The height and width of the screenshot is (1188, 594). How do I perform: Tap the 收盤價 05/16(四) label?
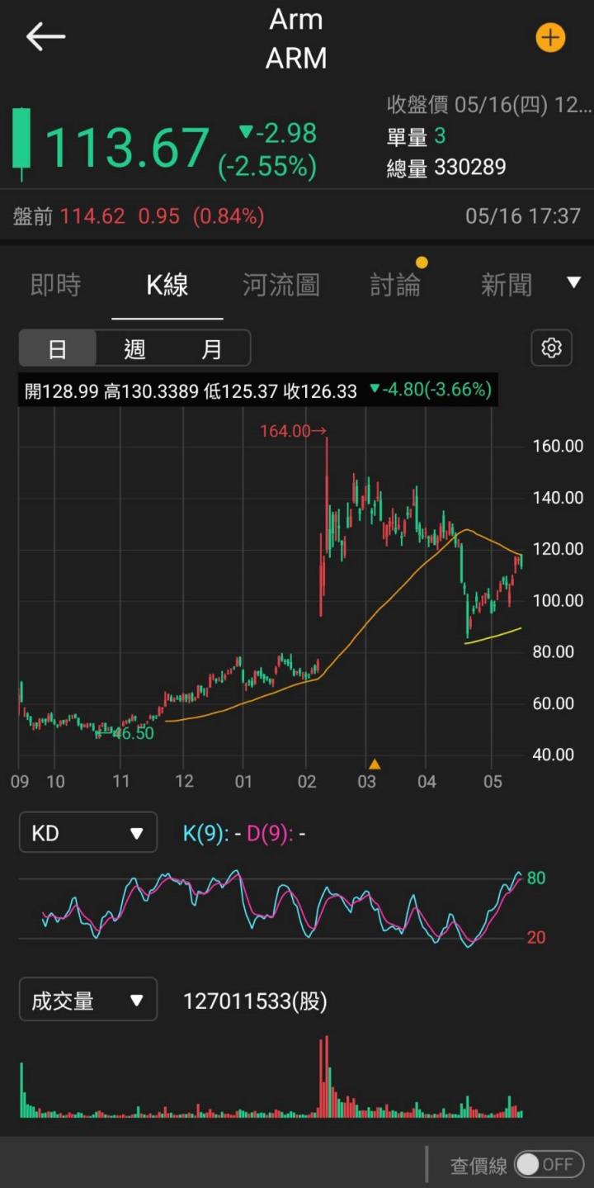[489, 105]
